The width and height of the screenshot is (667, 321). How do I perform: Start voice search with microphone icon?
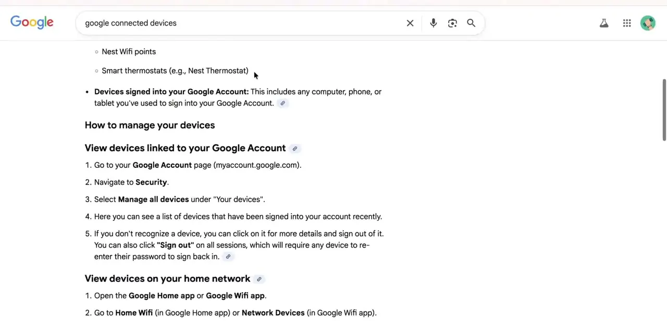point(433,23)
